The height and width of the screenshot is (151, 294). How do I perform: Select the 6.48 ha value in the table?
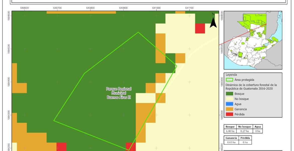[x=230, y=131]
